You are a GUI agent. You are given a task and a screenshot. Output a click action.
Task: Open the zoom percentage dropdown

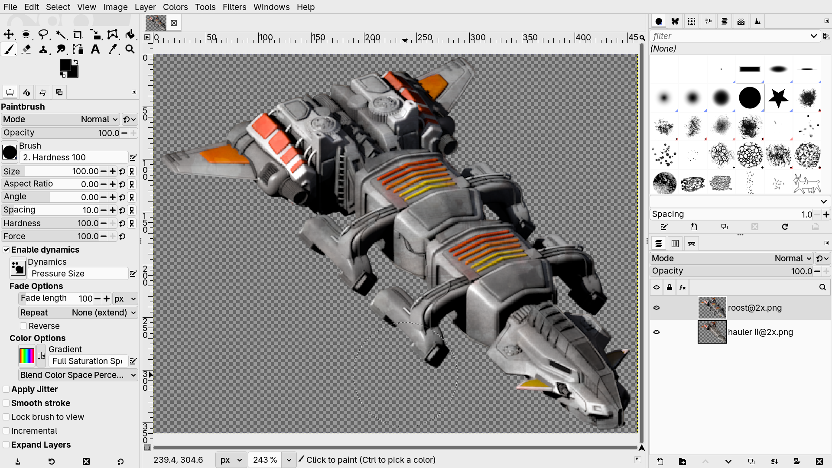pos(289,460)
